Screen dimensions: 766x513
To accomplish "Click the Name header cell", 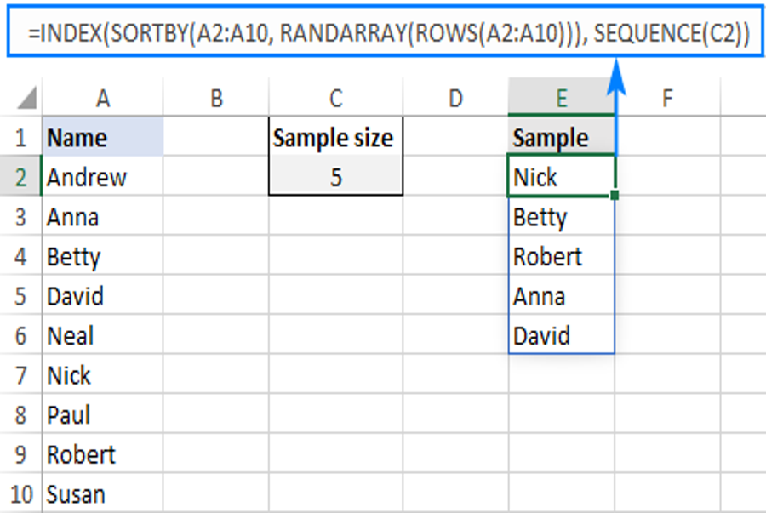I will click(103, 137).
